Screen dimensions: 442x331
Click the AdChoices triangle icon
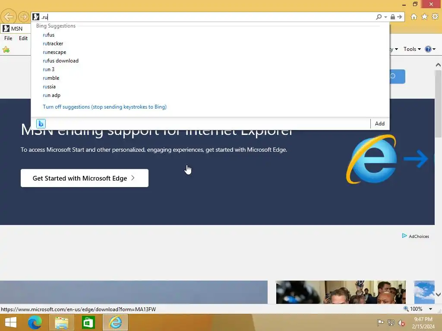[404, 236]
